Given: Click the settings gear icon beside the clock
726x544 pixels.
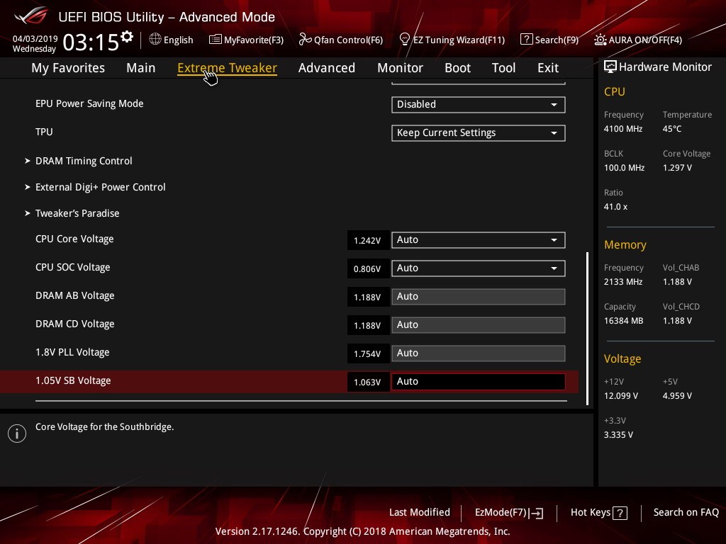Looking at the screenshot, I should click(127, 37).
